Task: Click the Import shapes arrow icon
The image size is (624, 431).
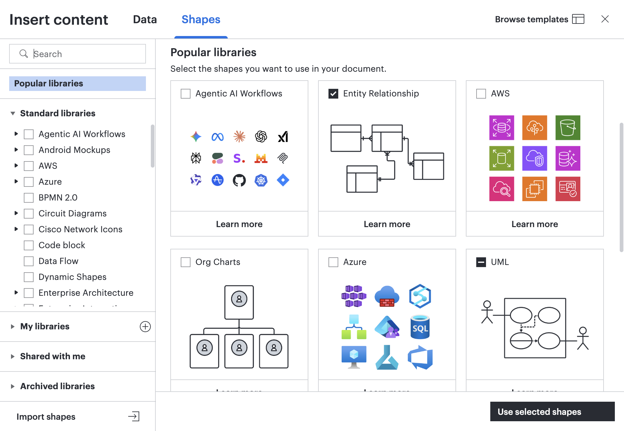Action: (x=134, y=416)
